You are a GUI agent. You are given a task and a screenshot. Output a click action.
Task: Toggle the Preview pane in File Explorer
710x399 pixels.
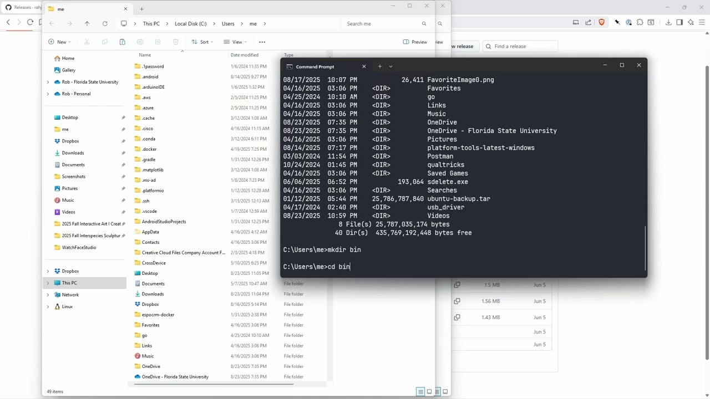point(415,42)
